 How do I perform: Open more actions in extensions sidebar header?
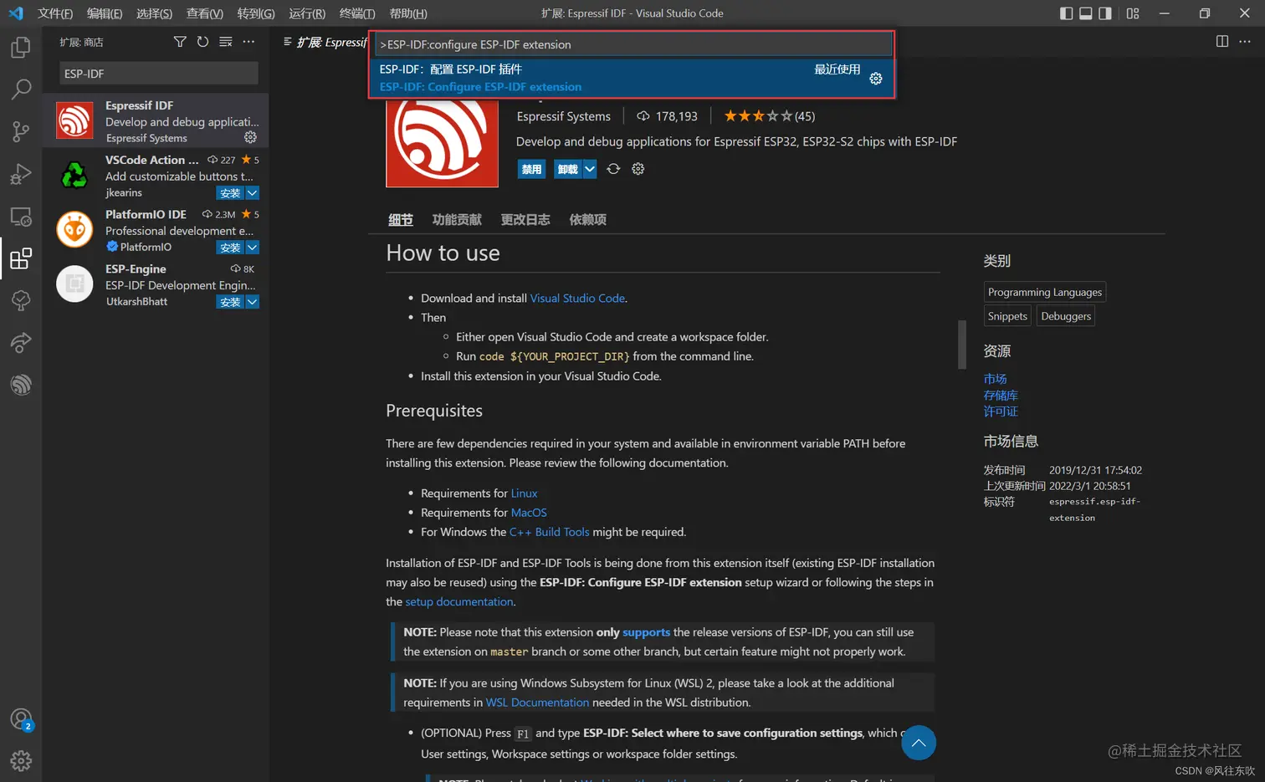[248, 42]
